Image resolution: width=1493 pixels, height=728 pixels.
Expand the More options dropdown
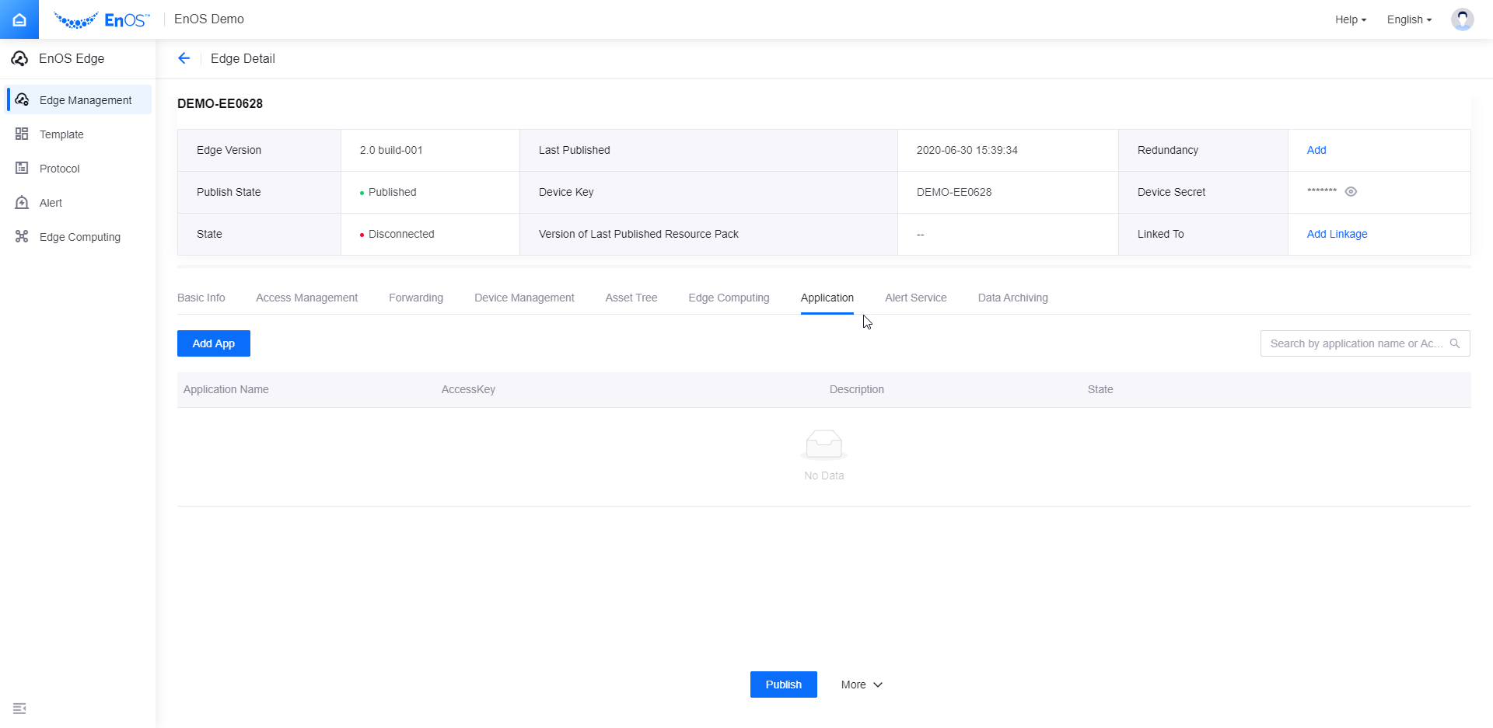pos(861,684)
